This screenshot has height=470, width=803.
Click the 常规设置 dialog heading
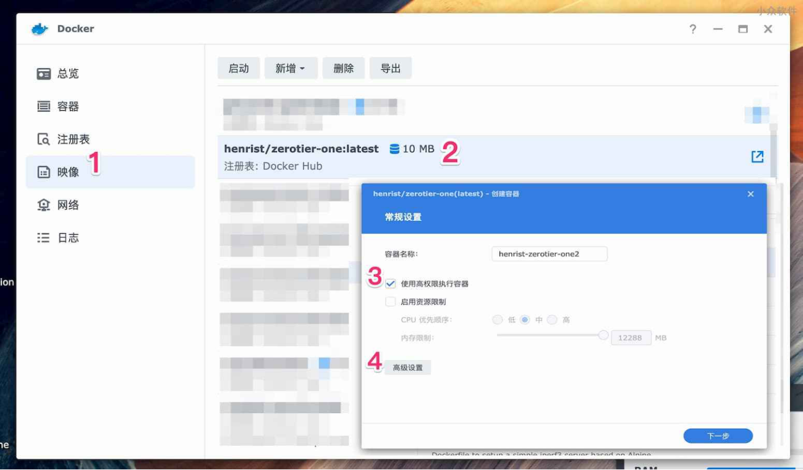click(403, 217)
